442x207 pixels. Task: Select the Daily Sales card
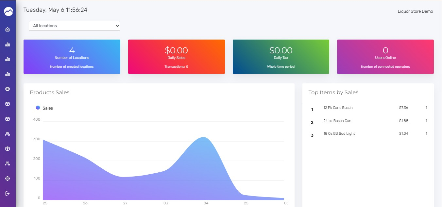[177, 57]
